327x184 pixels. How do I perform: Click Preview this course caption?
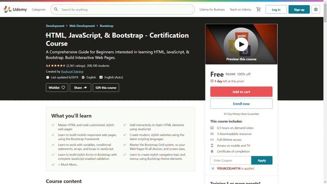click(x=241, y=59)
